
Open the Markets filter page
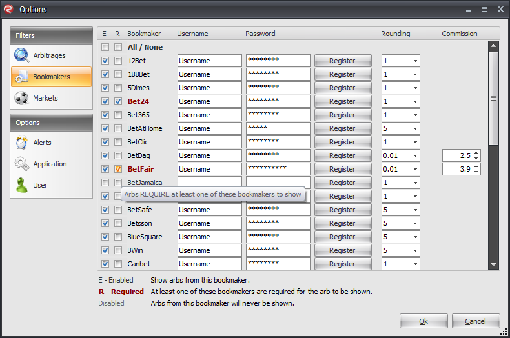tap(52, 98)
